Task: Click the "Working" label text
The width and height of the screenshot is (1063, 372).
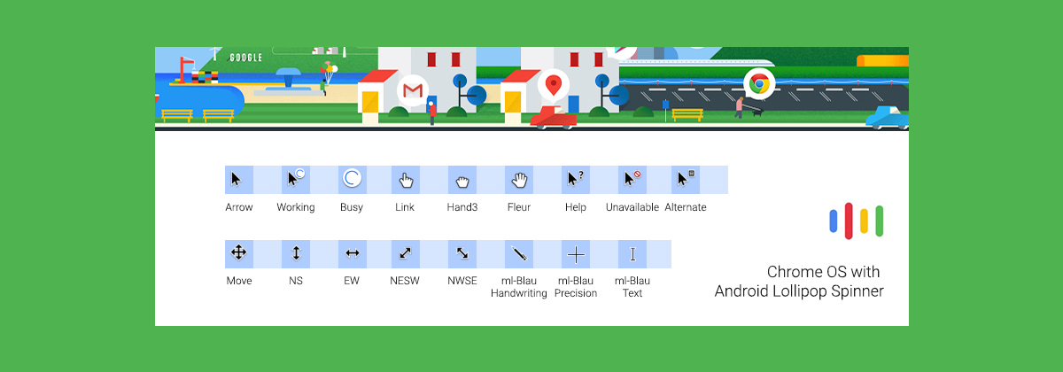Action: (x=296, y=208)
